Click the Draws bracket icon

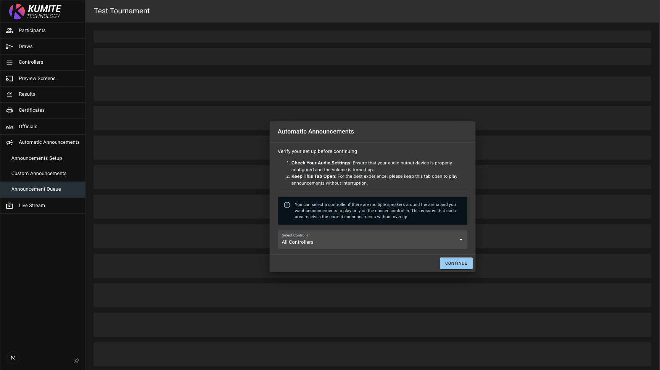click(10, 47)
